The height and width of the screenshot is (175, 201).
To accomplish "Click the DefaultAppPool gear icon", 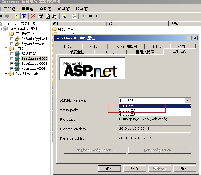I will [18, 39].
